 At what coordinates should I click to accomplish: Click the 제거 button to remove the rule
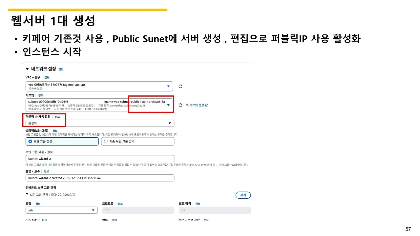tap(243, 195)
